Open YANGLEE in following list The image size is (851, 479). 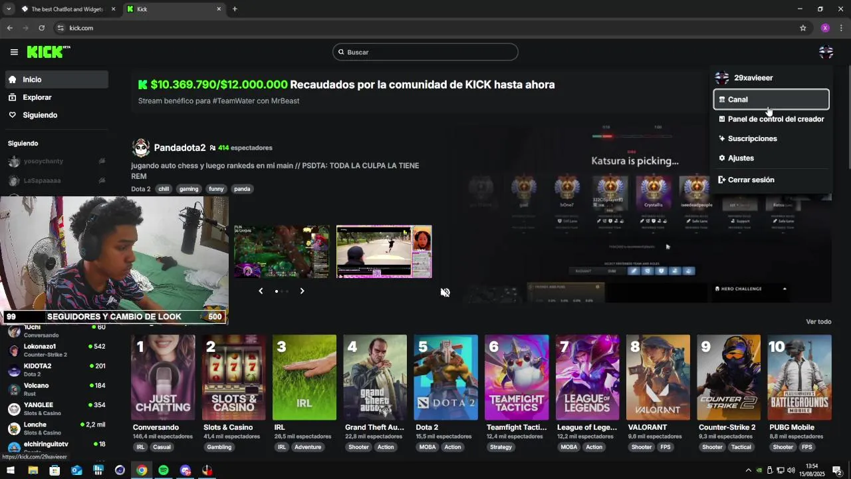click(57, 408)
